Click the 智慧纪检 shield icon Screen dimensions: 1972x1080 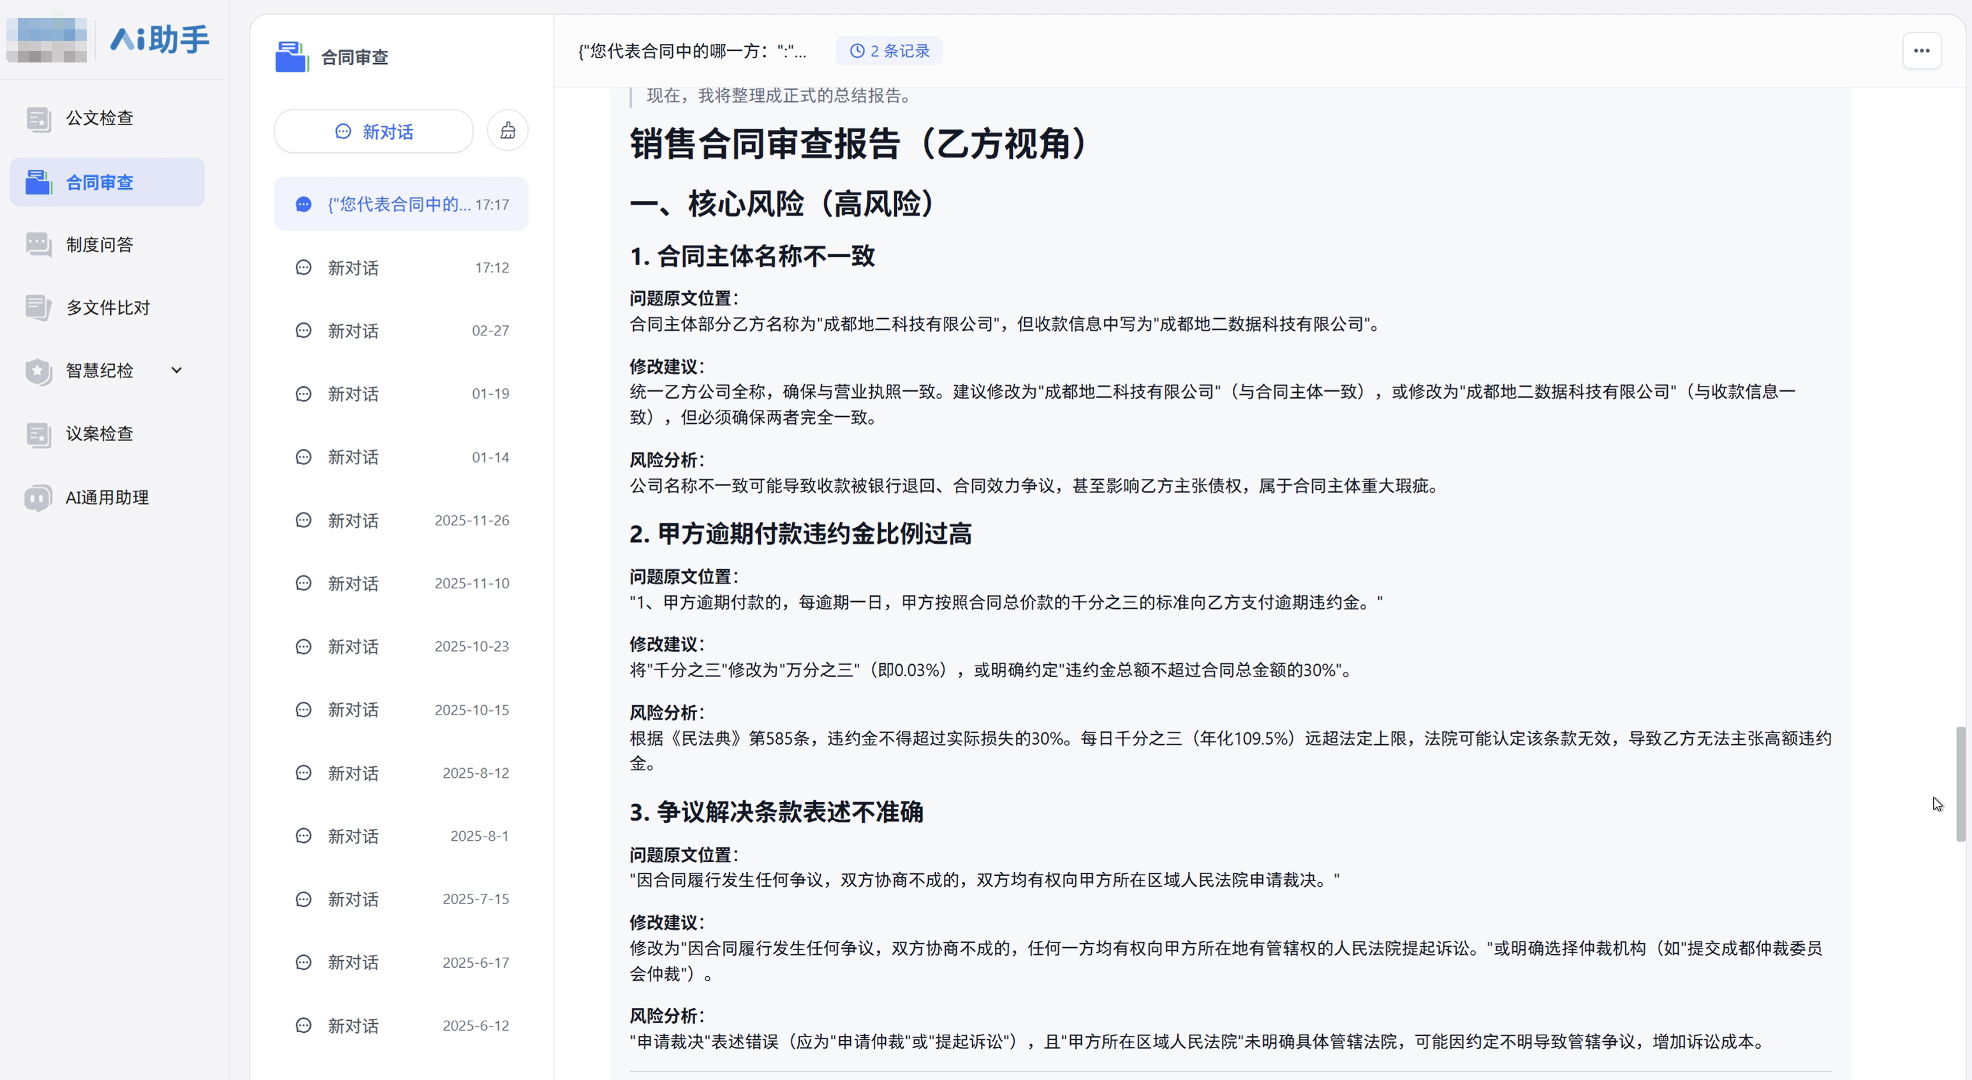[x=38, y=371]
